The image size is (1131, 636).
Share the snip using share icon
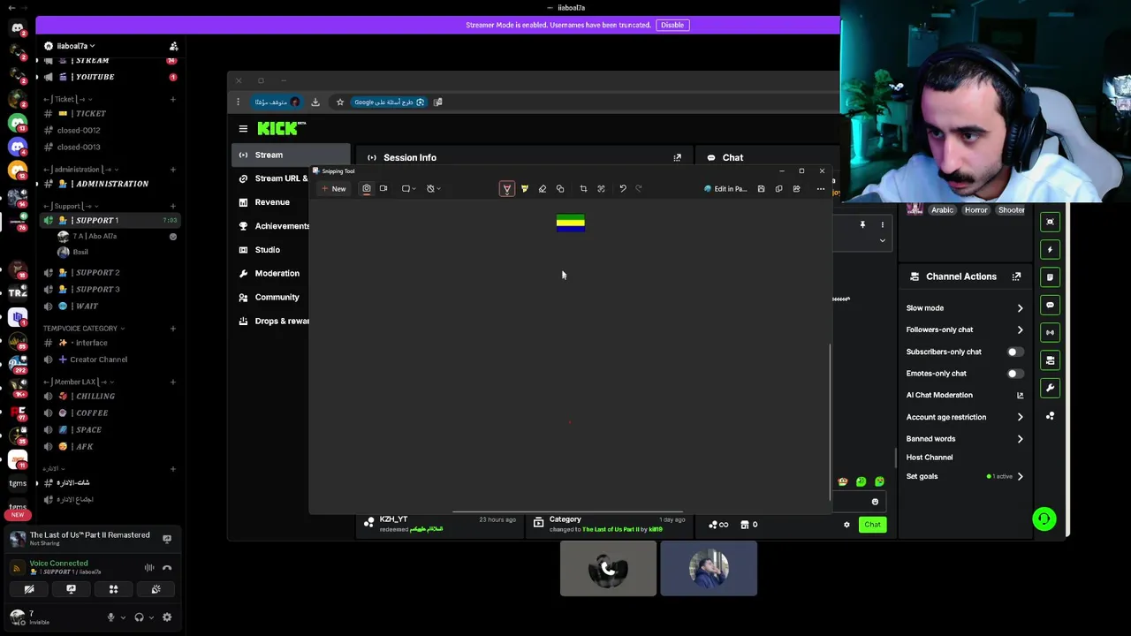point(796,188)
